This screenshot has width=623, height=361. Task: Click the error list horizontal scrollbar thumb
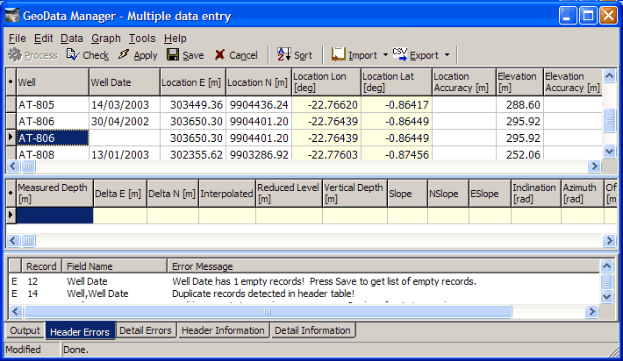pyautogui.click(x=268, y=311)
